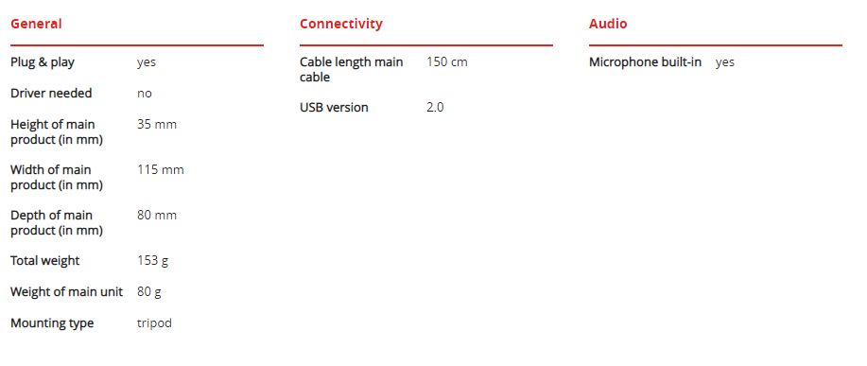Click the Audio section heading
The height and width of the screenshot is (366, 867).
coord(608,24)
